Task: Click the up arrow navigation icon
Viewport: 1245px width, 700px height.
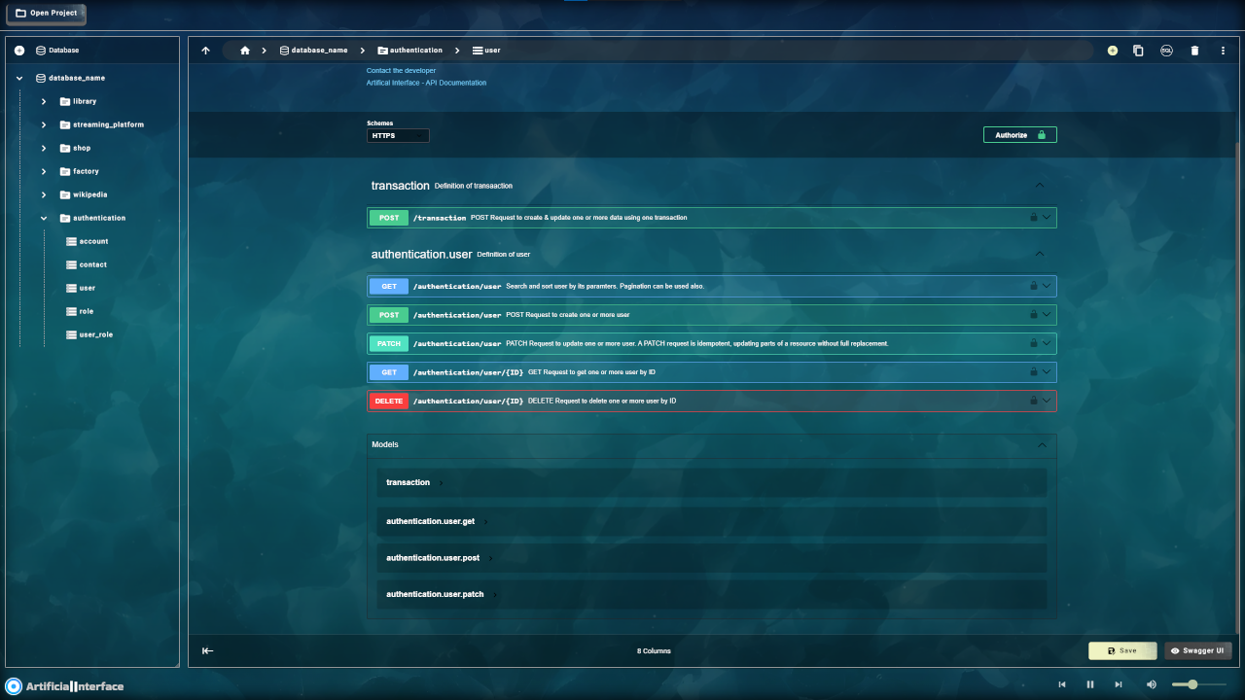Action: (x=205, y=51)
